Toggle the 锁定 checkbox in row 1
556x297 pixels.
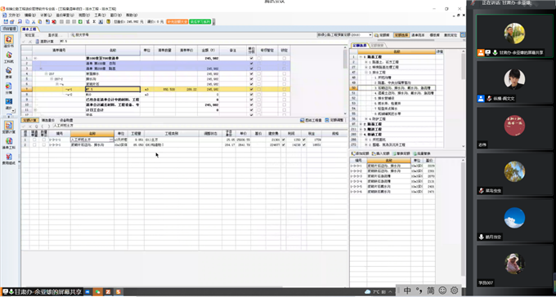tap(284, 58)
